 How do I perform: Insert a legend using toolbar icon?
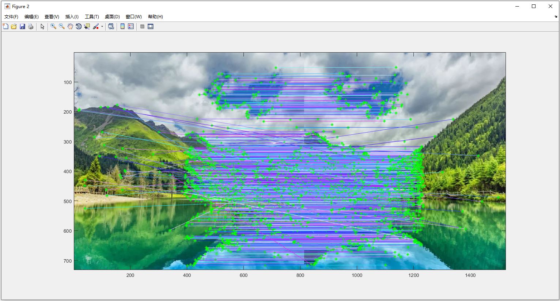coord(131,26)
